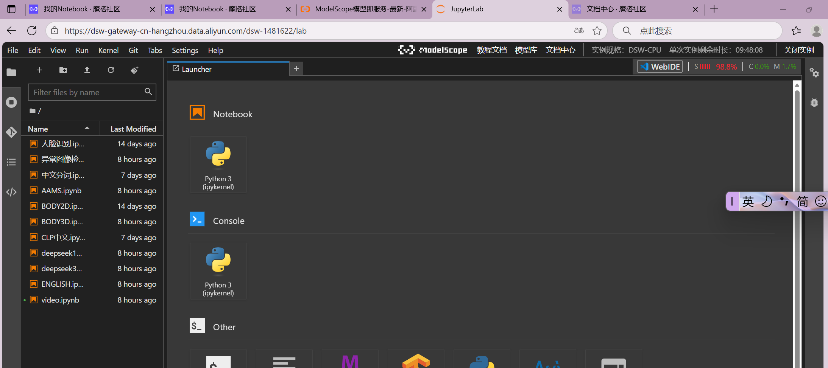The width and height of the screenshot is (828, 368).
Task: Click the root folder breadcrumb icon
Action: [x=33, y=111]
